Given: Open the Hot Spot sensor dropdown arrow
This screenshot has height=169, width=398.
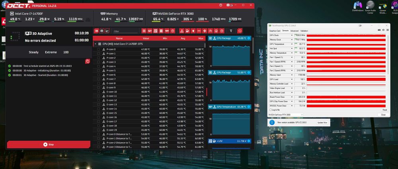Looking at the screenshot, I should pos(292,49).
